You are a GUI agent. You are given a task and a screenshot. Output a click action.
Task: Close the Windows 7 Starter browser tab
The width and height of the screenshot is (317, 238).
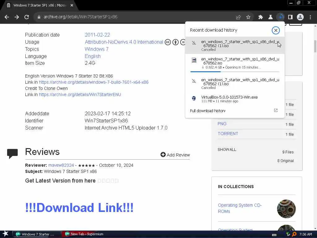pos(72,6)
